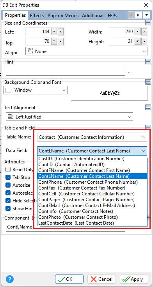Collapse the Hint section
This screenshot has height=287, width=153.
point(148,62)
